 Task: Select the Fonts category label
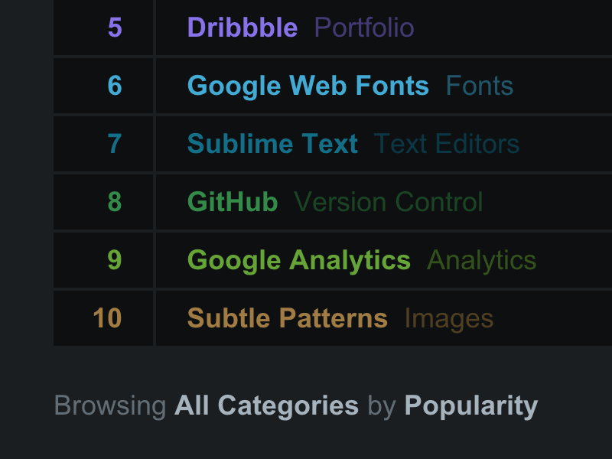tap(480, 86)
